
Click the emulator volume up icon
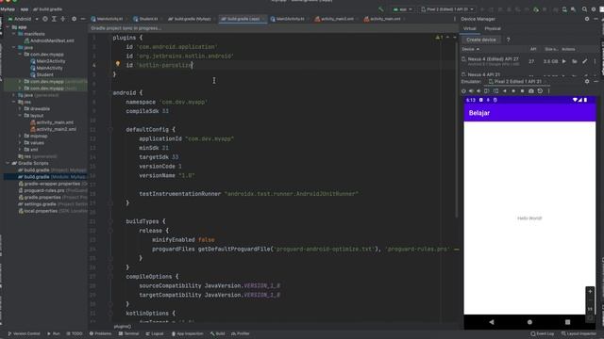click(x=471, y=91)
